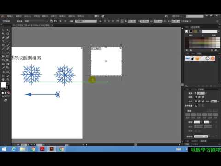Open the 物件 (Object) menu
The image size is (221, 166).
(x=28, y=16)
